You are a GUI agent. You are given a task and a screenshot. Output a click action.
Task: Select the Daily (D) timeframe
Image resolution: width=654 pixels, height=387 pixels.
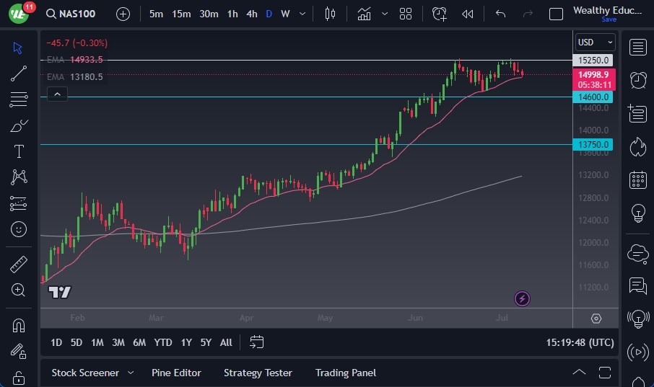coord(269,14)
